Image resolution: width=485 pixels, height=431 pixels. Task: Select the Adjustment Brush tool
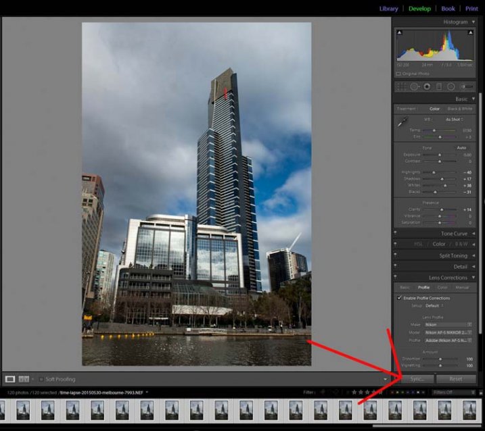coord(465,86)
